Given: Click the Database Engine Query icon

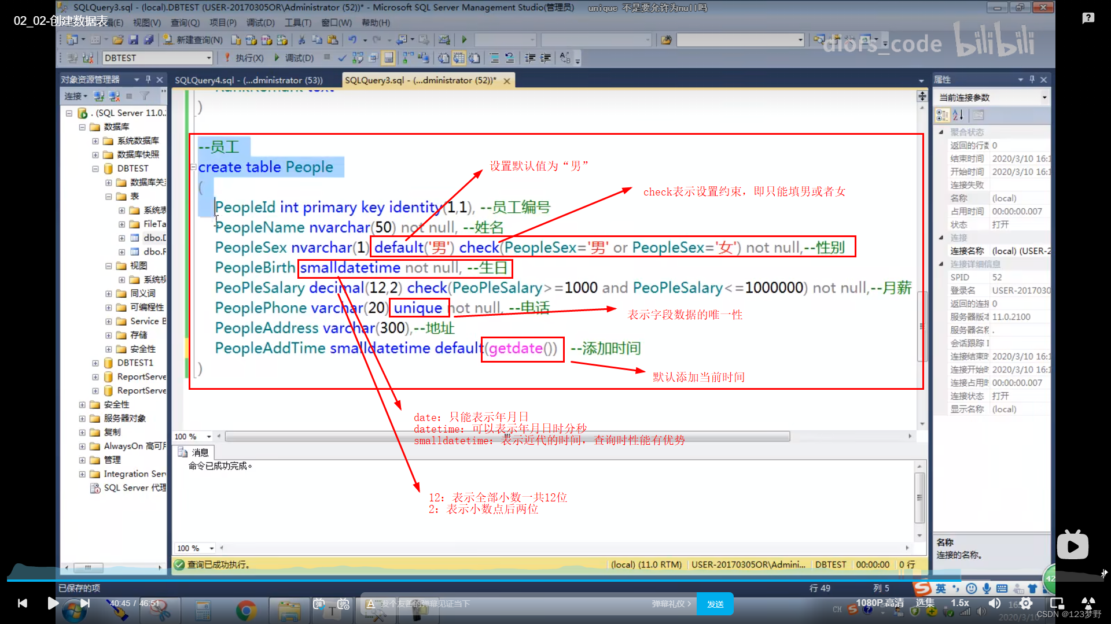Looking at the screenshot, I should 236,40.
